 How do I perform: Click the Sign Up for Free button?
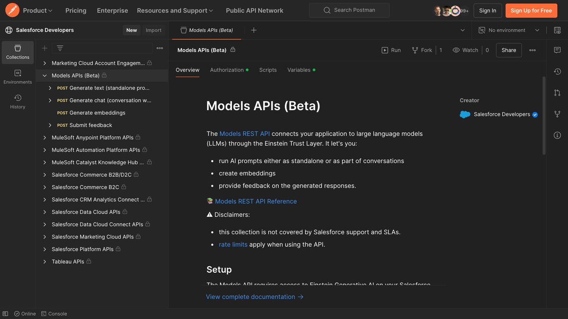(531, 10)
